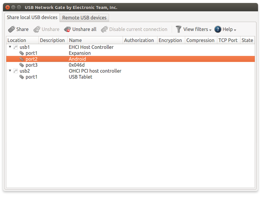Viewport: 261px width, 197px height.
Task: Select port1 under usb2
Action: coord(31,77)
